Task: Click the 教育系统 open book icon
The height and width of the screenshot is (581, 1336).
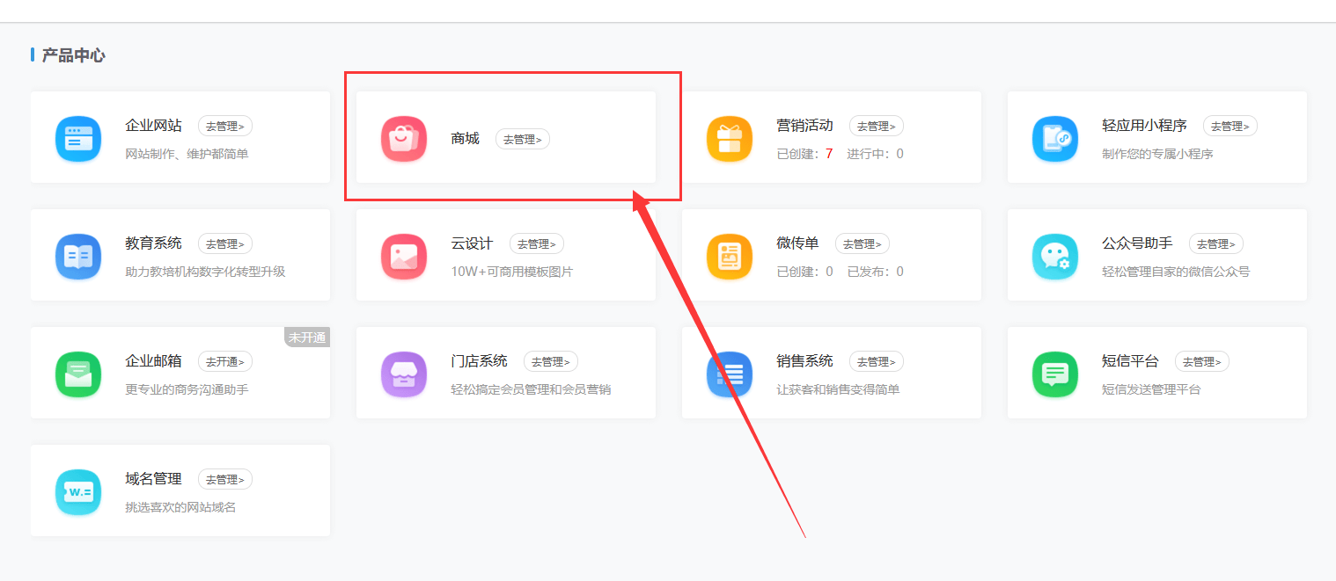Action: [x=78, y=257]
